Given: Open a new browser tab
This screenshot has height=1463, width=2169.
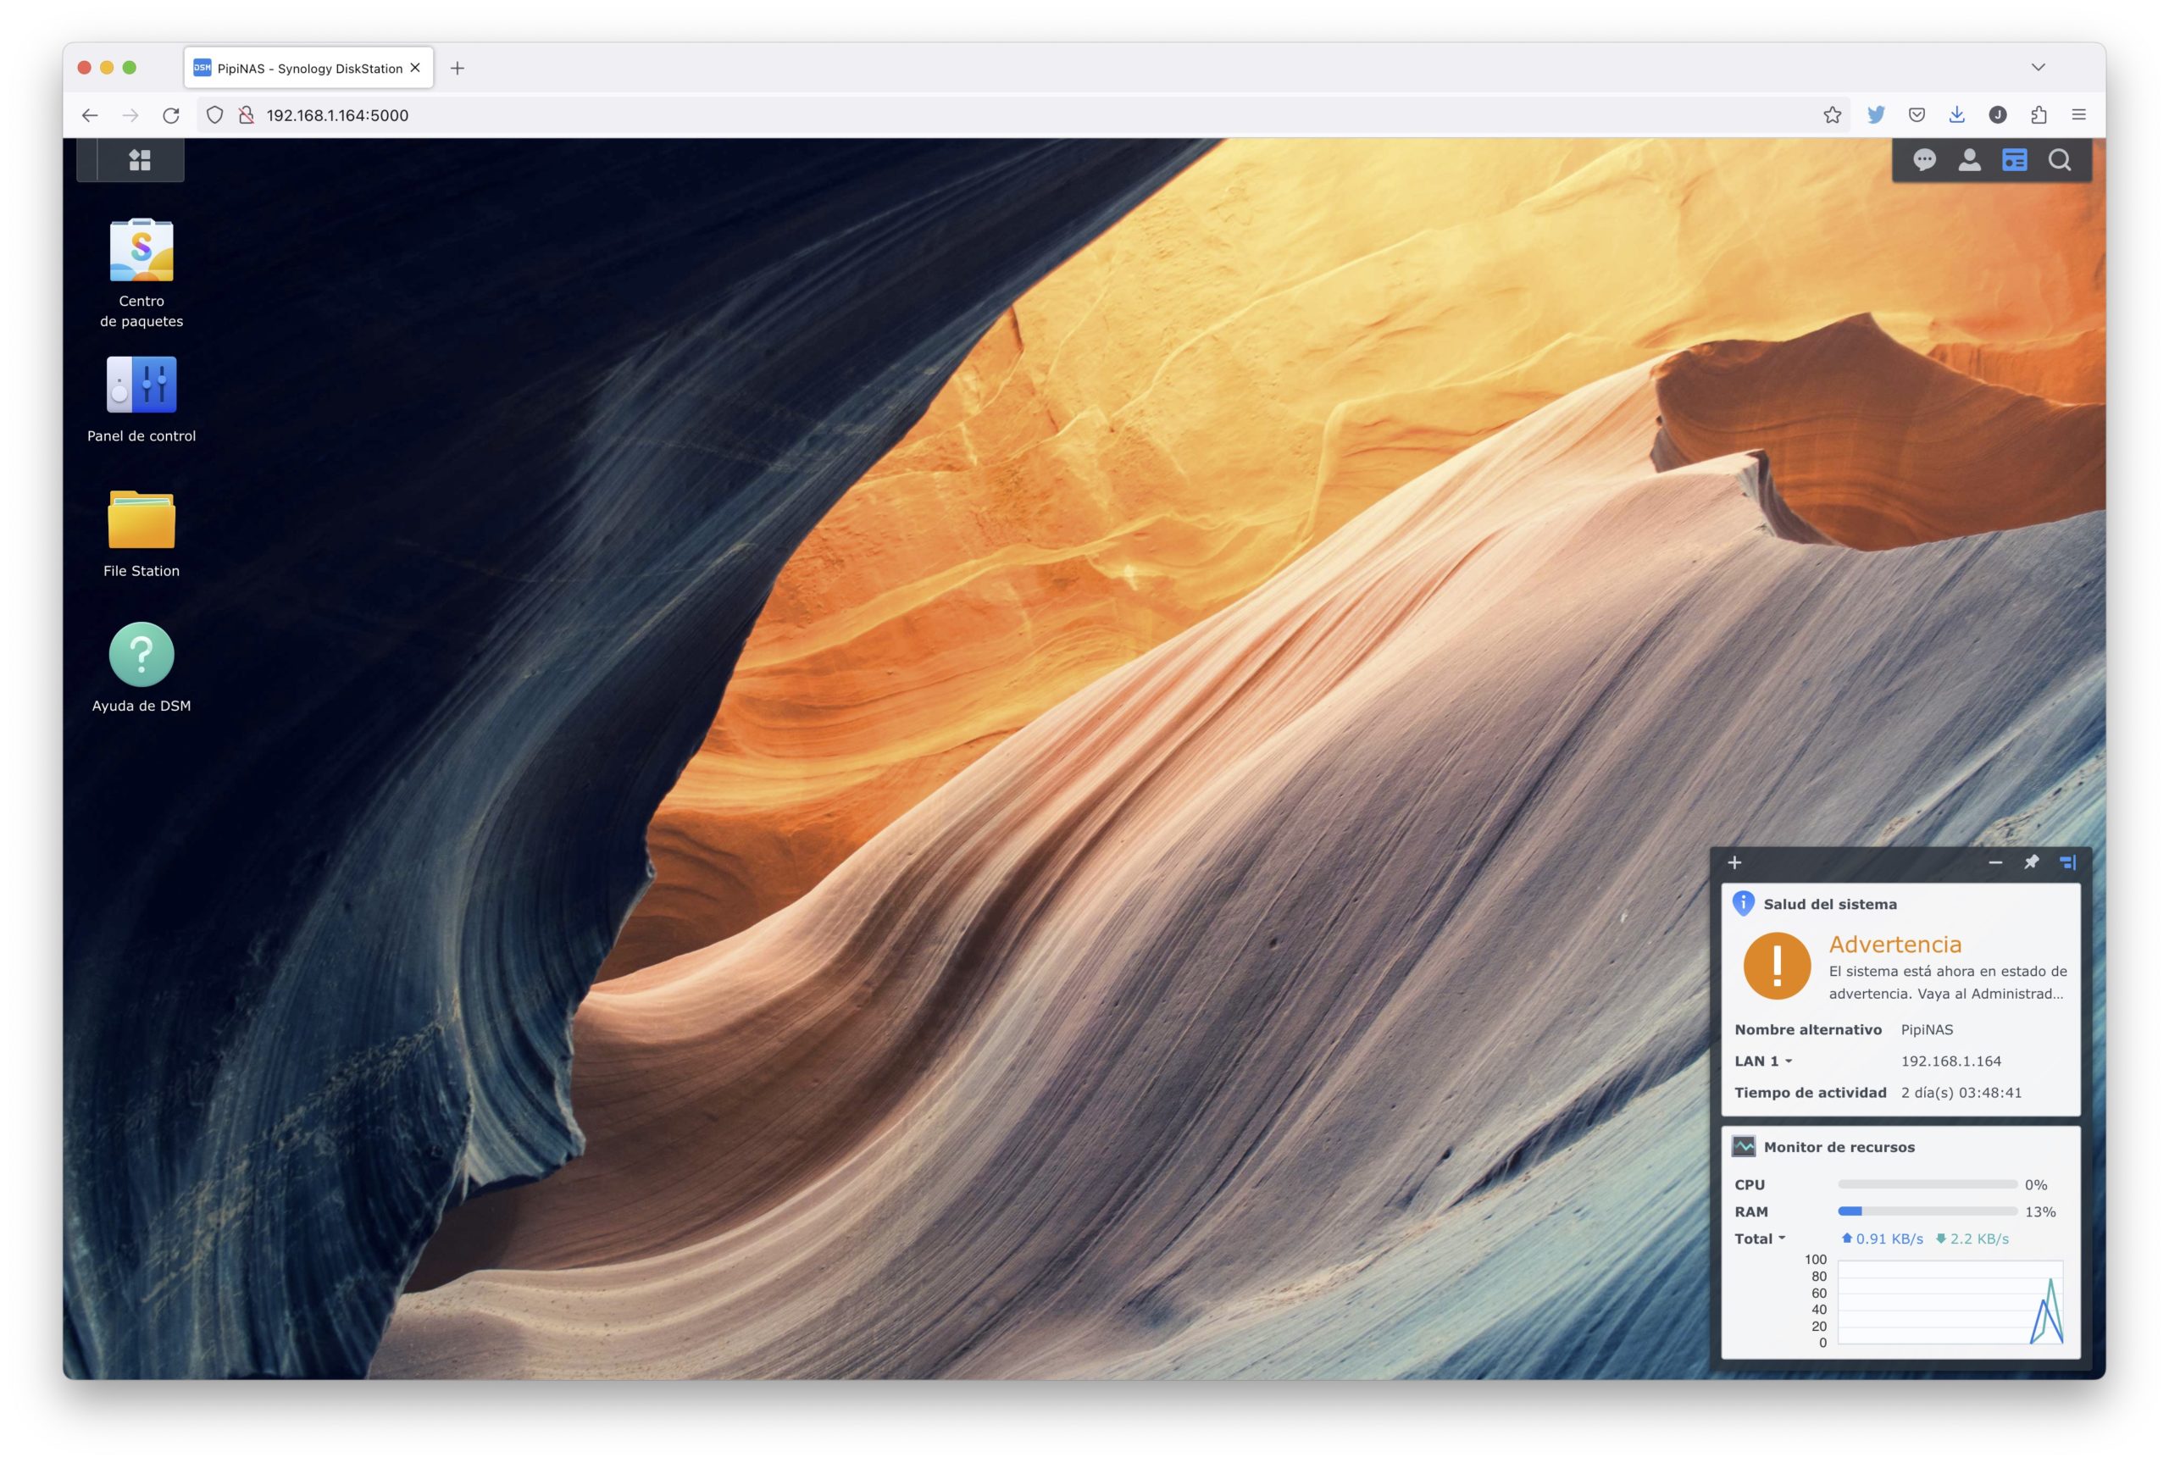Looking at the screenshot, I should 458,68.
